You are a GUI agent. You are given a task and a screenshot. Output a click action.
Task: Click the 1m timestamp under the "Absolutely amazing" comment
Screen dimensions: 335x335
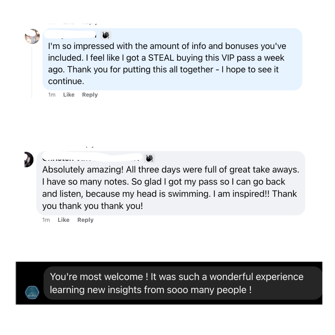coord(46,220)
